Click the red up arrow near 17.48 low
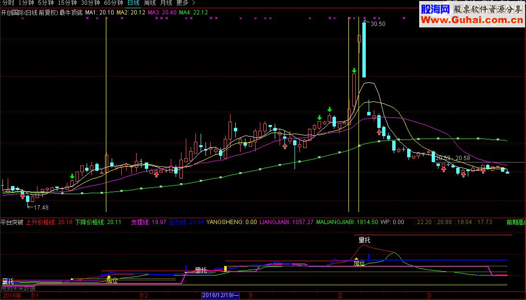 [x=23, y=197]
